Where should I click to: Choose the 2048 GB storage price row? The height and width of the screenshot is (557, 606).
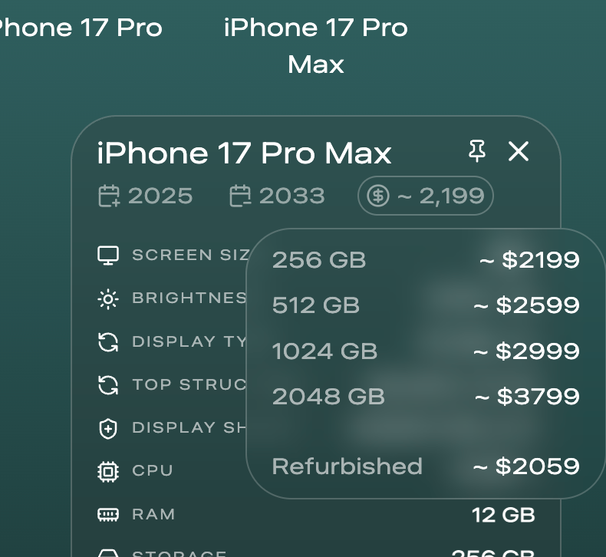pyautogui.click(x=425, y=397)
